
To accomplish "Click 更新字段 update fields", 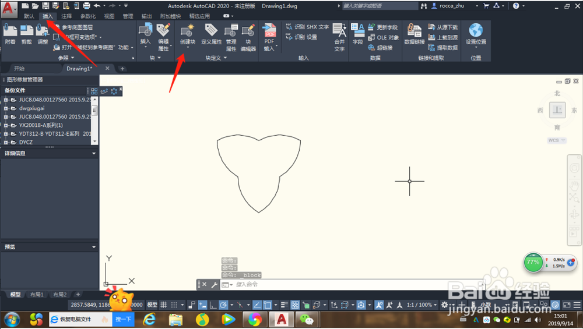I will coord(382,27).
